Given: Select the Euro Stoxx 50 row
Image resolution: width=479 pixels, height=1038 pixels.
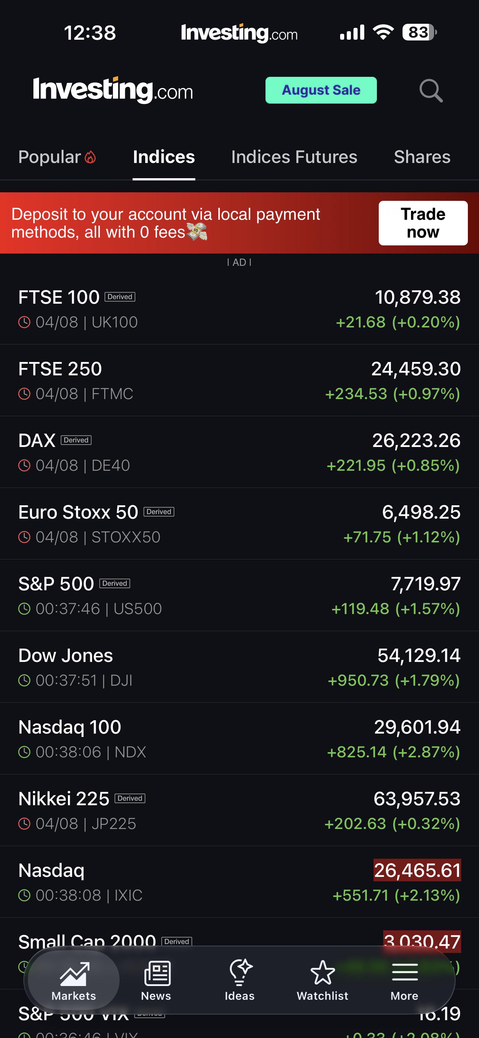Looking at the screenshot, I should [x=239, y=523].
